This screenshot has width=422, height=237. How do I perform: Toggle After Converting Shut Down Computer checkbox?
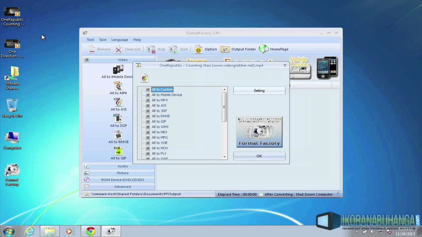point(261,194)
